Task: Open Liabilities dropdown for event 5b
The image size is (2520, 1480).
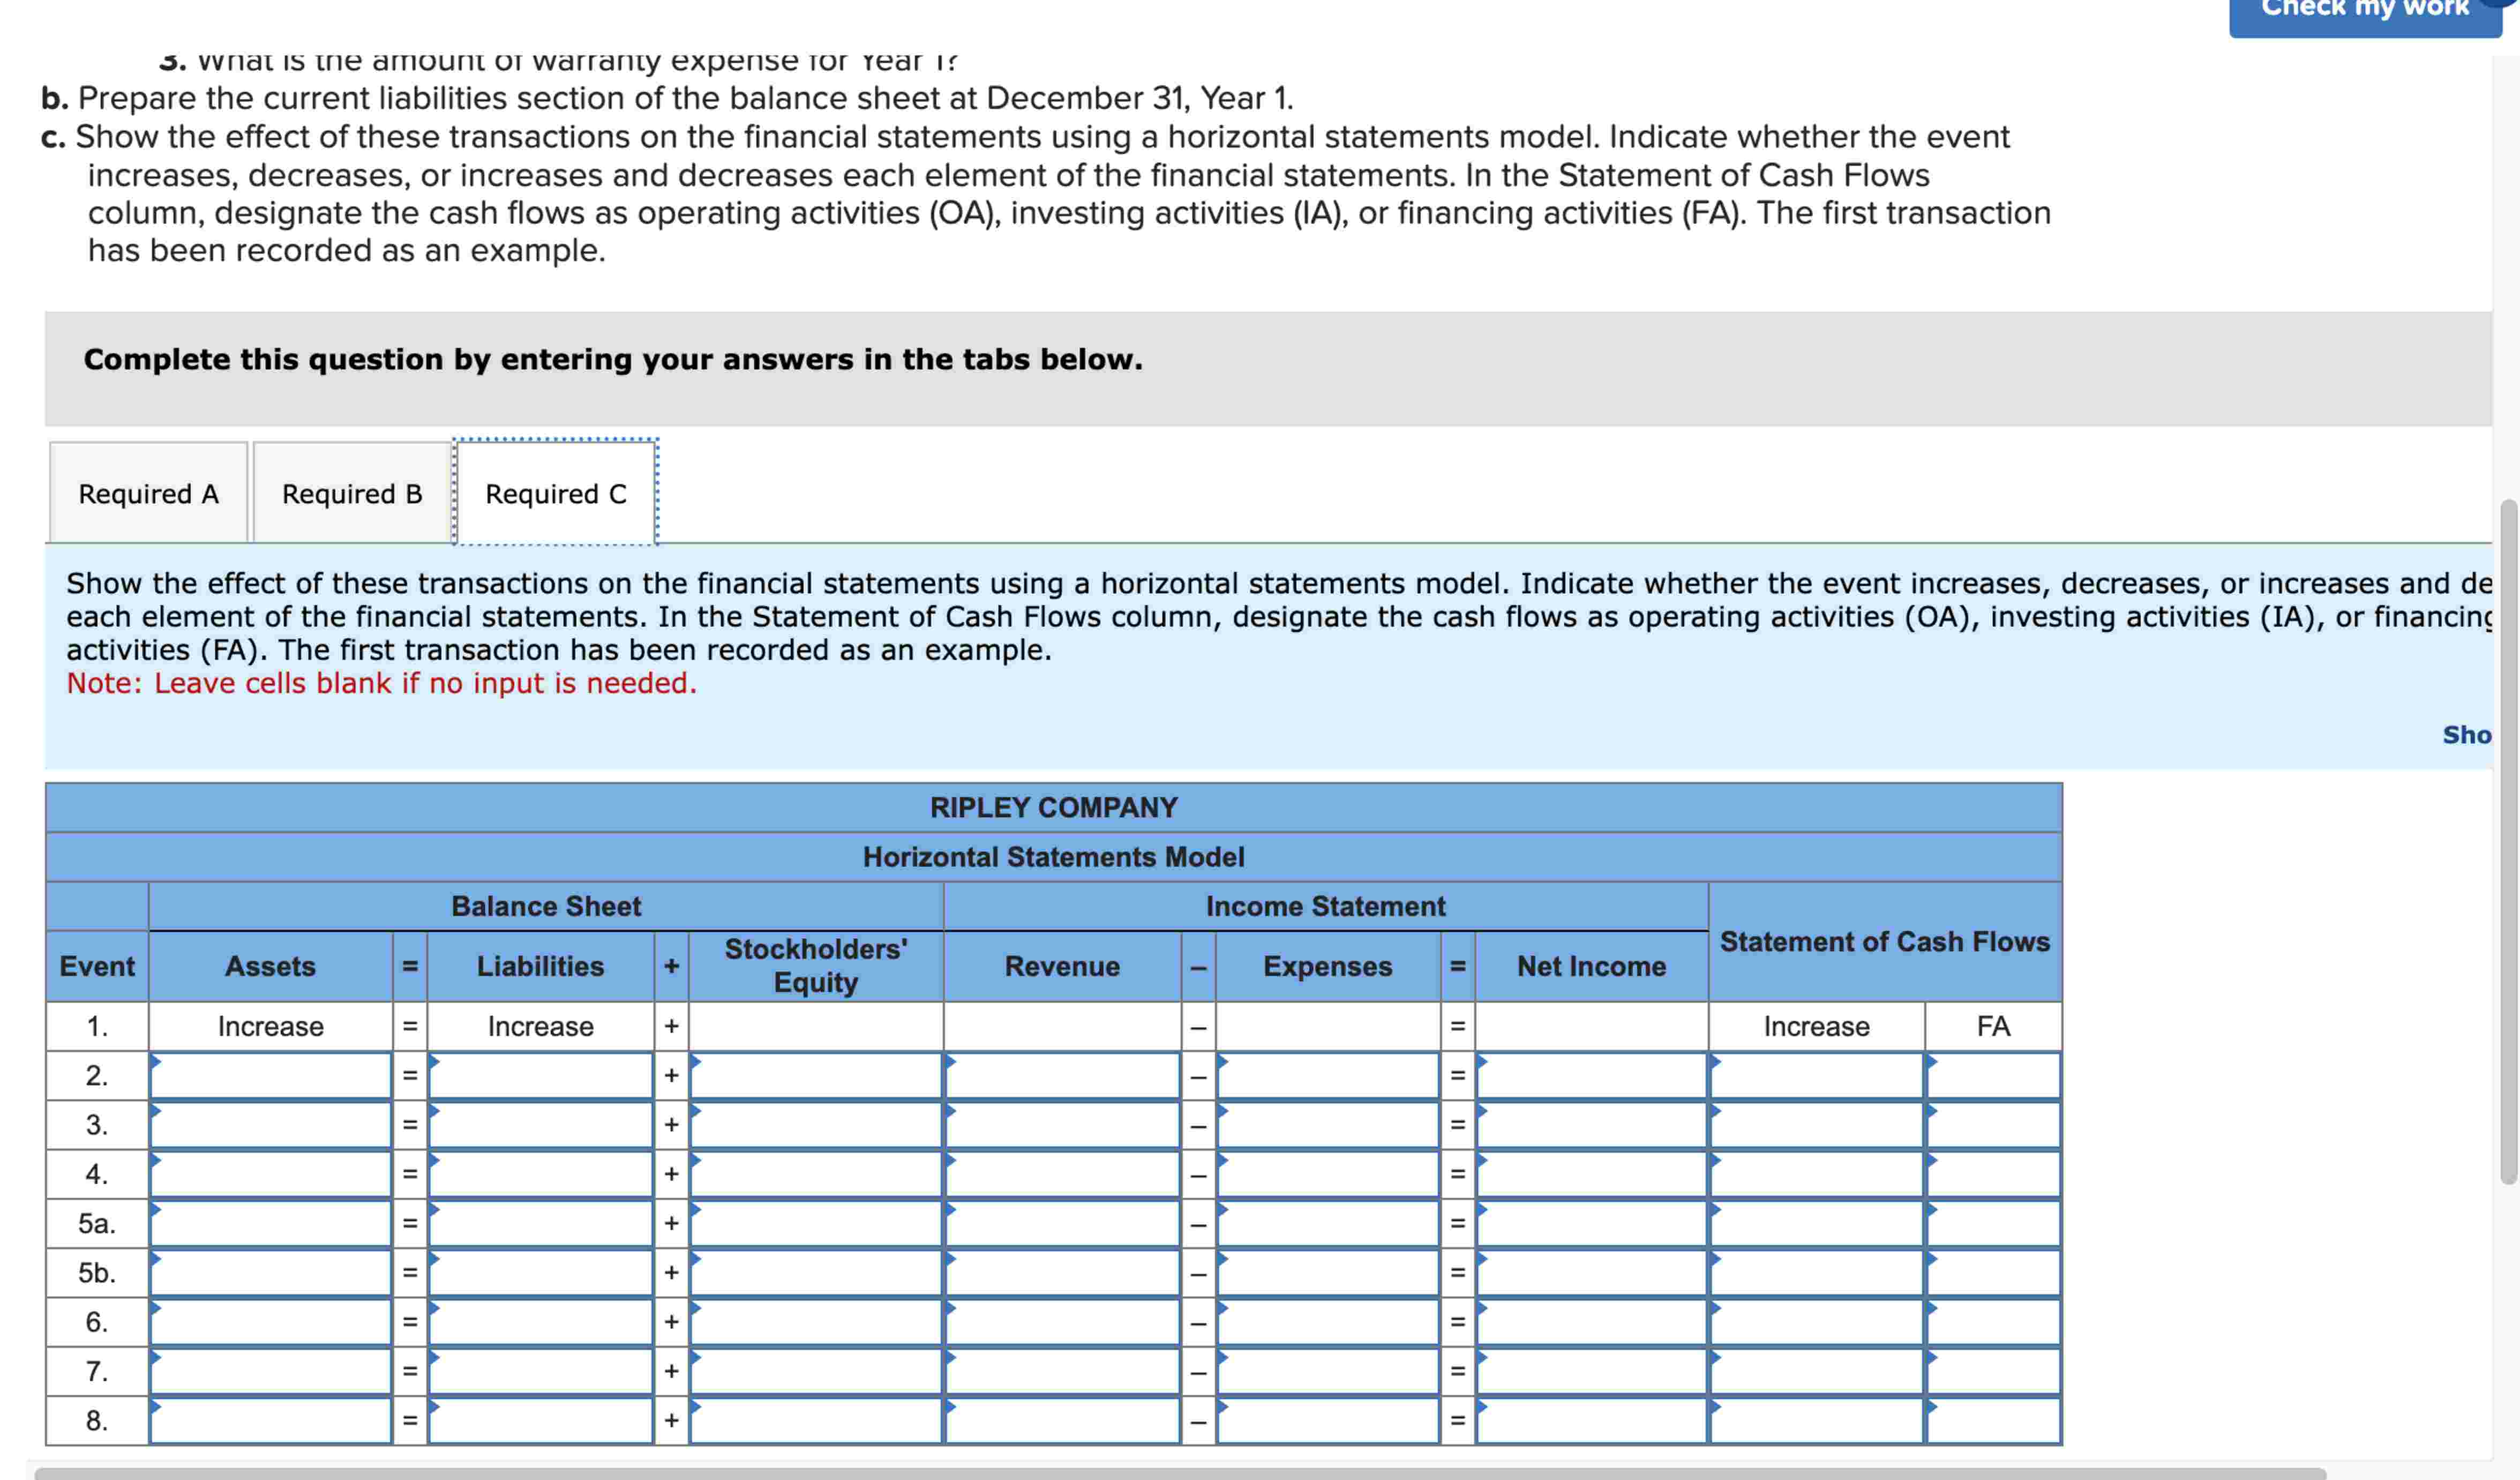Action: click(541, 1273)
